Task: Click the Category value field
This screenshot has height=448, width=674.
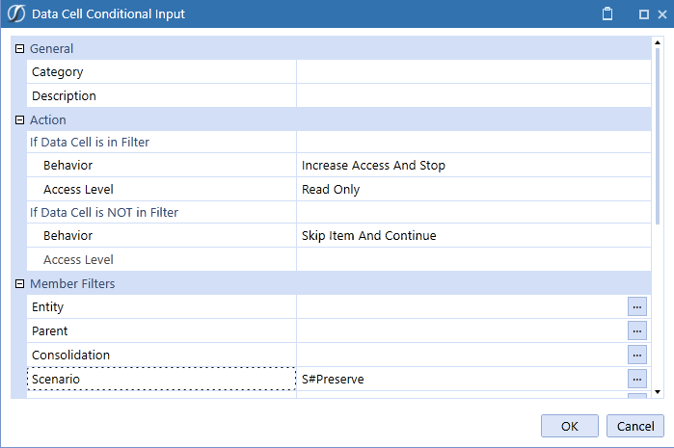Action: [x=472, y=72]
